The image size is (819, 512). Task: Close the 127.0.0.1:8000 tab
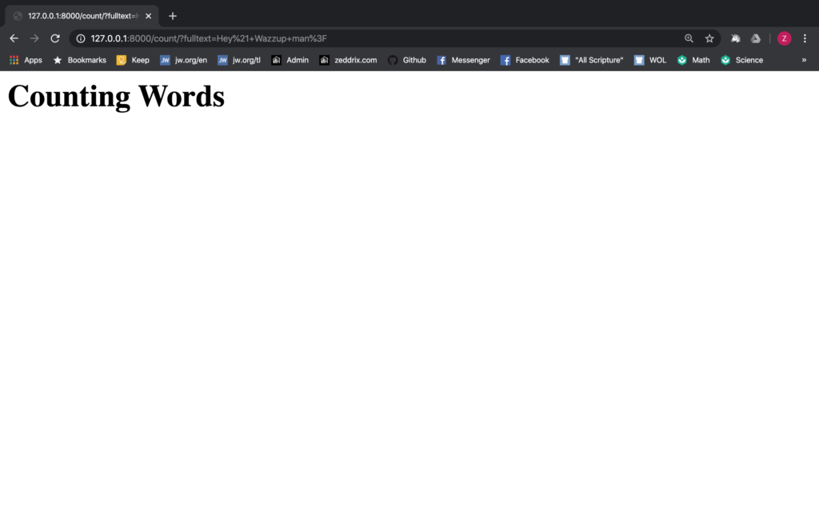[x=148, y=16]
